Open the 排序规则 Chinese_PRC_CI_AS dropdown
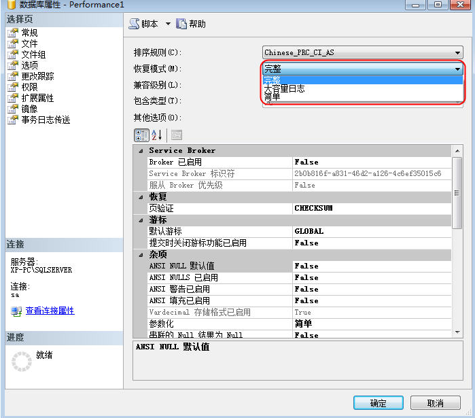Image resolution: width=475 pixels, height=418 pixels. click(x=362, y=52)
